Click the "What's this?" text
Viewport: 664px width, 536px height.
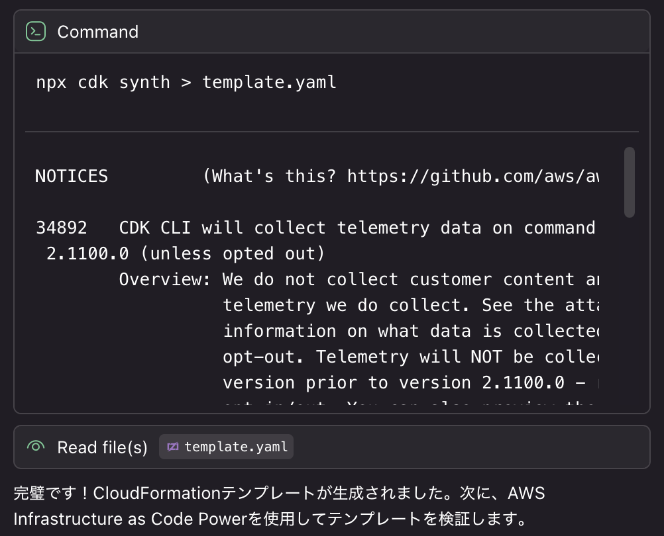coord(274,176)
